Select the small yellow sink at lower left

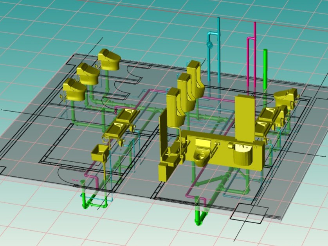[x=99, y=152]
